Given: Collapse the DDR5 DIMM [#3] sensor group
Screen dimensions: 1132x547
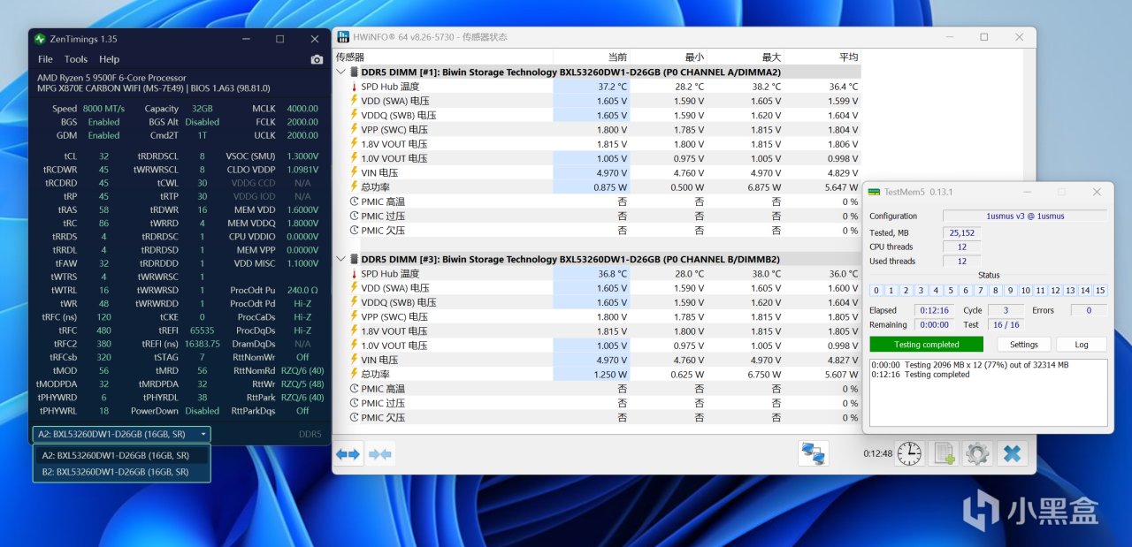Looking at the screenshot, I should (x=342, y=260).
